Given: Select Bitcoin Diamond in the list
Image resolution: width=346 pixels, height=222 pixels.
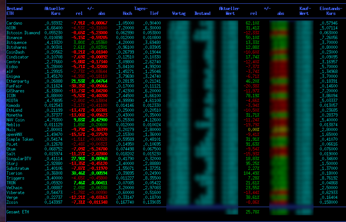Looking at the screenshot, I should [x=23, y=33].
